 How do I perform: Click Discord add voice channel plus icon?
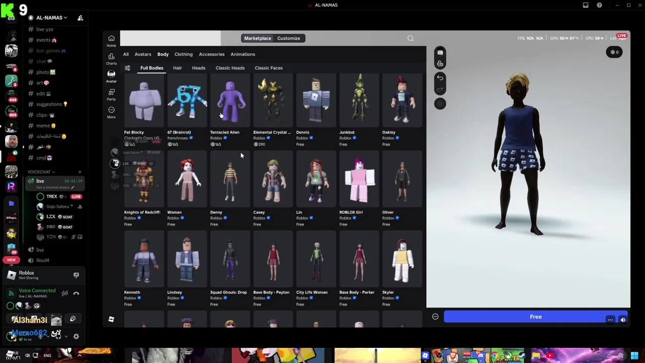(80, 172)
